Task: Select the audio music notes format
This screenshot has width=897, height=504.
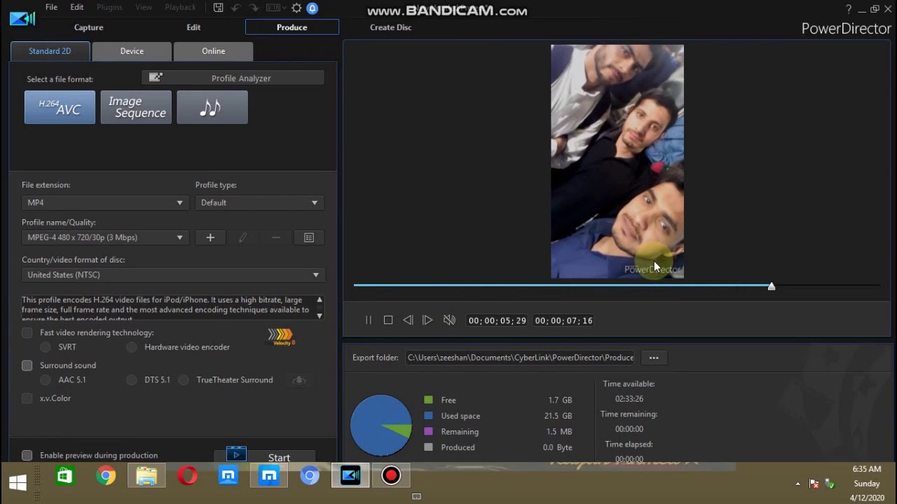Action: pos(212,107)
